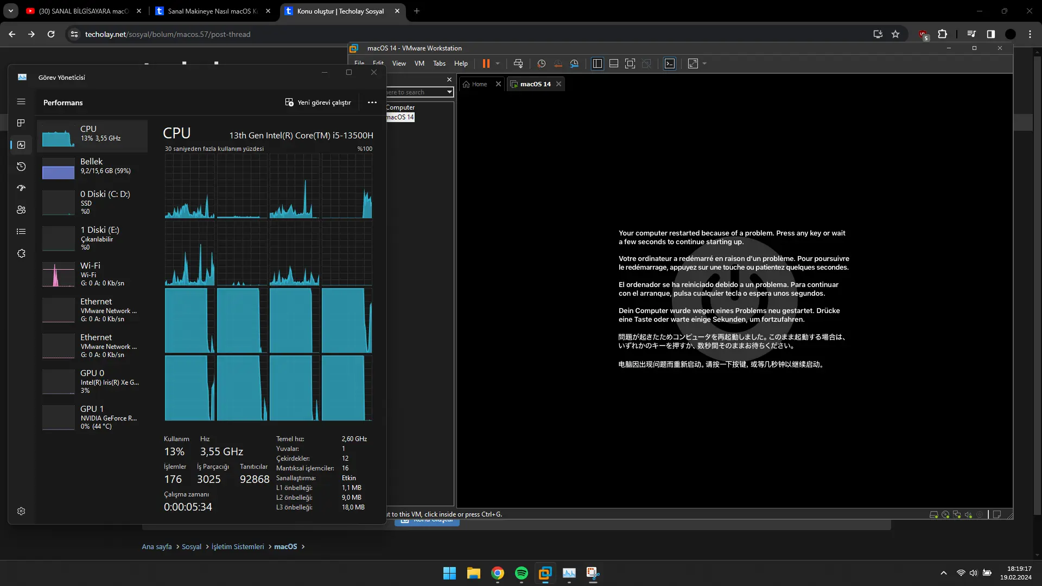Screen dimensions: 1042x586
Task: Expand the Task Manager navigation hamburger menu
Action: 21,101
